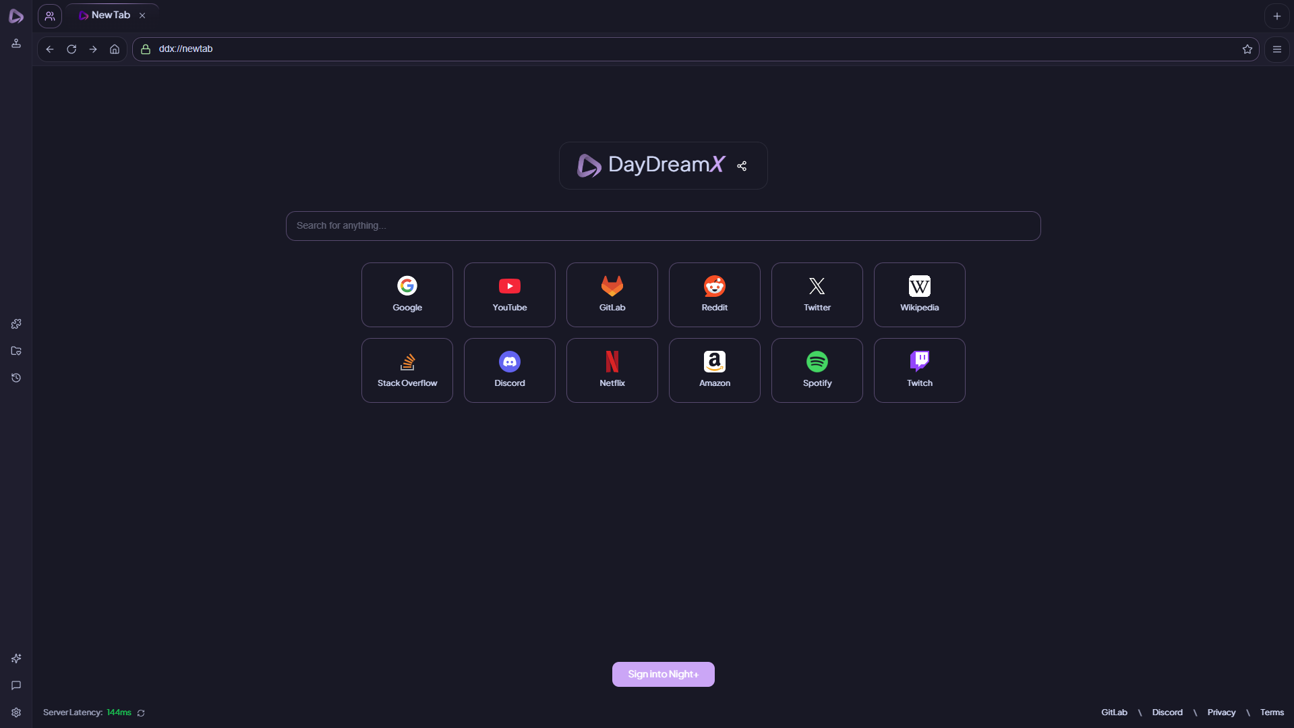Click the green lock icon in the address bar
Image resolution: width=1294 pixels, height=728 pixels.
tap(146, 49)
